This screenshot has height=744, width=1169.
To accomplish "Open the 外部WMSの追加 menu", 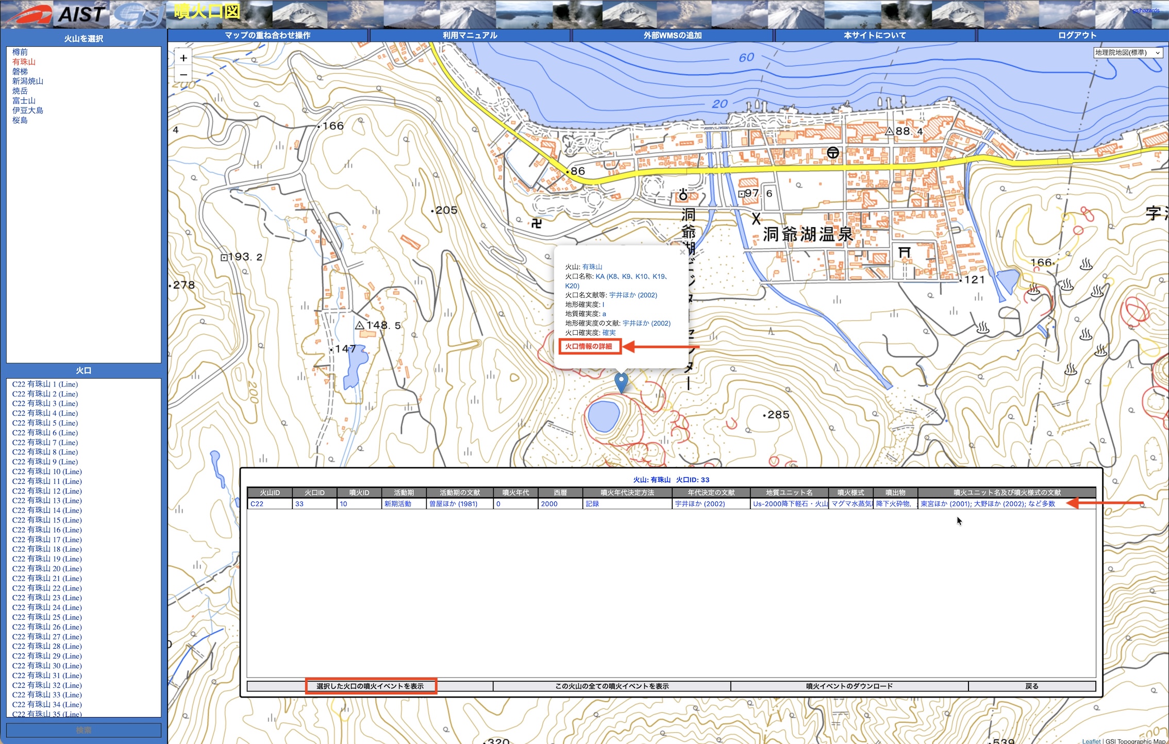I will (x=672, y=36).
